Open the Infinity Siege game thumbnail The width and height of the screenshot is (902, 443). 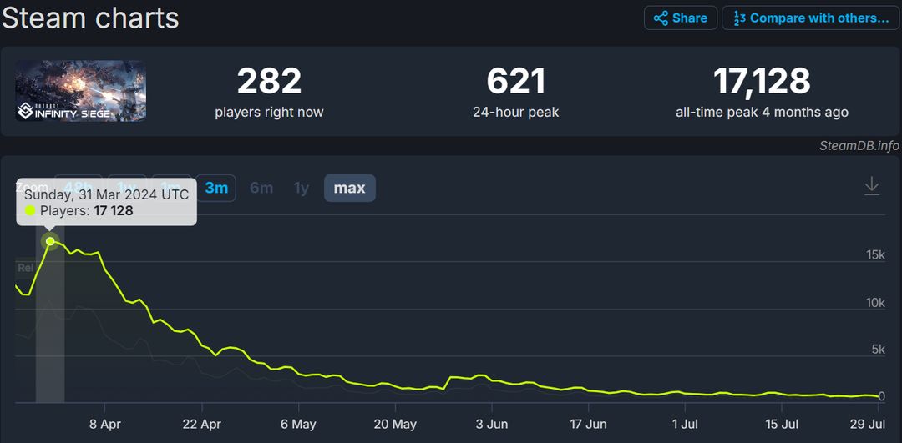point(80,91)
